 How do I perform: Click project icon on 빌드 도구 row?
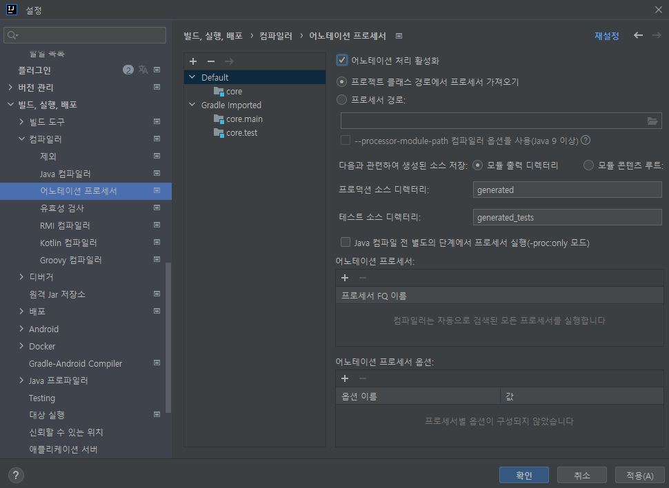(157, 121)
